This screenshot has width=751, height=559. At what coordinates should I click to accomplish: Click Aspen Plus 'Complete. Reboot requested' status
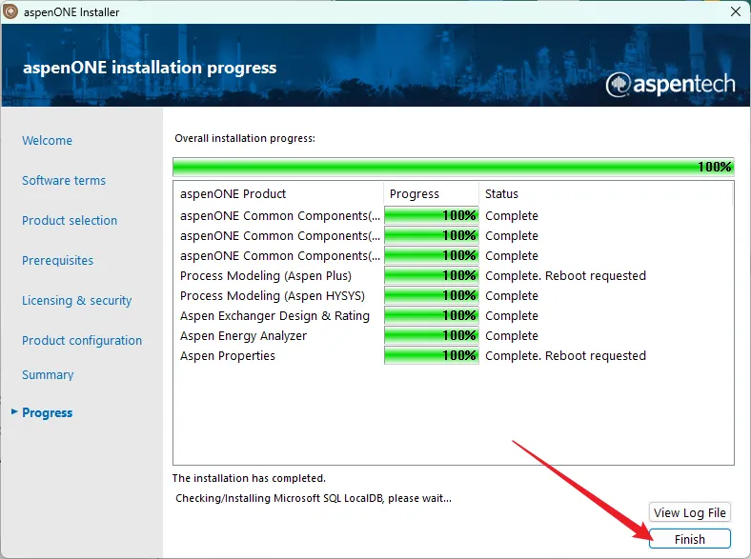point(566,275)
